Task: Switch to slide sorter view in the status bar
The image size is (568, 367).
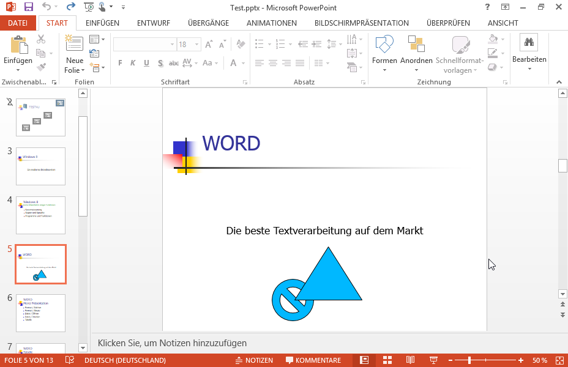Action: (387, 360)
